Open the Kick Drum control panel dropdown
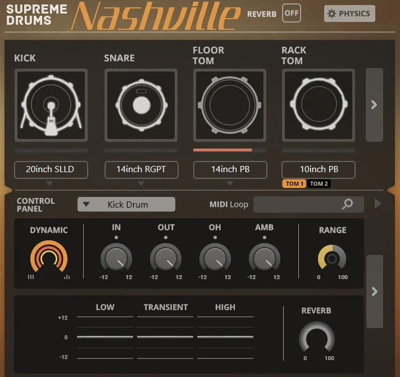 point(126,204)
